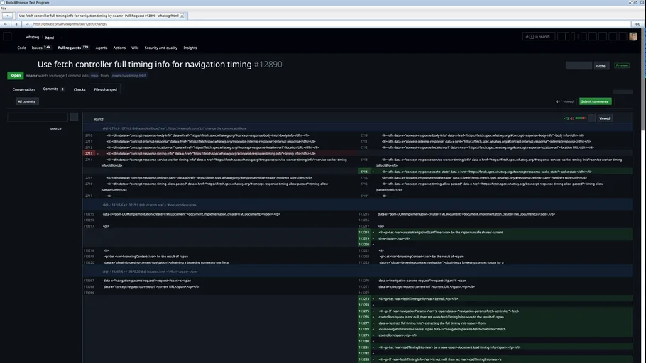This screenshot has width=646, height=363.
Task: Click the Submit comments button
Action: (595, 101)
